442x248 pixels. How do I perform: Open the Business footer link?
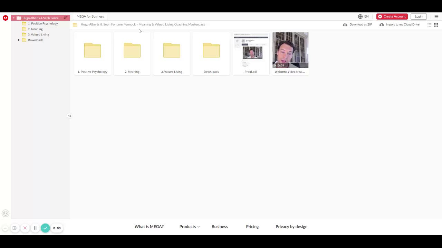pos(220,227)
